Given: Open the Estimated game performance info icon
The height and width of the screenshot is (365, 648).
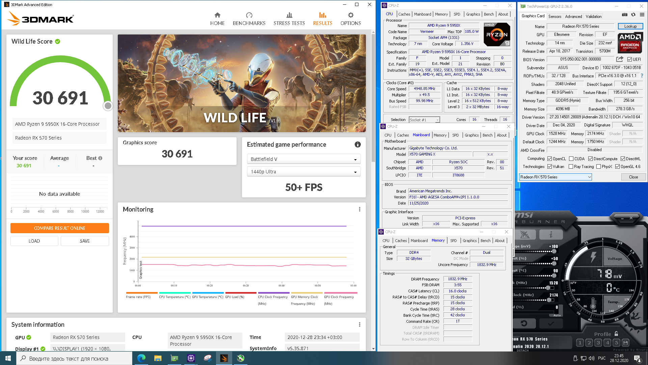Looking at the screenshot, I should pos(357,145).
